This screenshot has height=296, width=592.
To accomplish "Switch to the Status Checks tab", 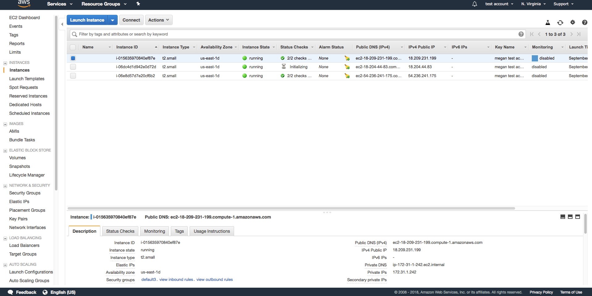I will pyautogui.click(x=120, y=231).
